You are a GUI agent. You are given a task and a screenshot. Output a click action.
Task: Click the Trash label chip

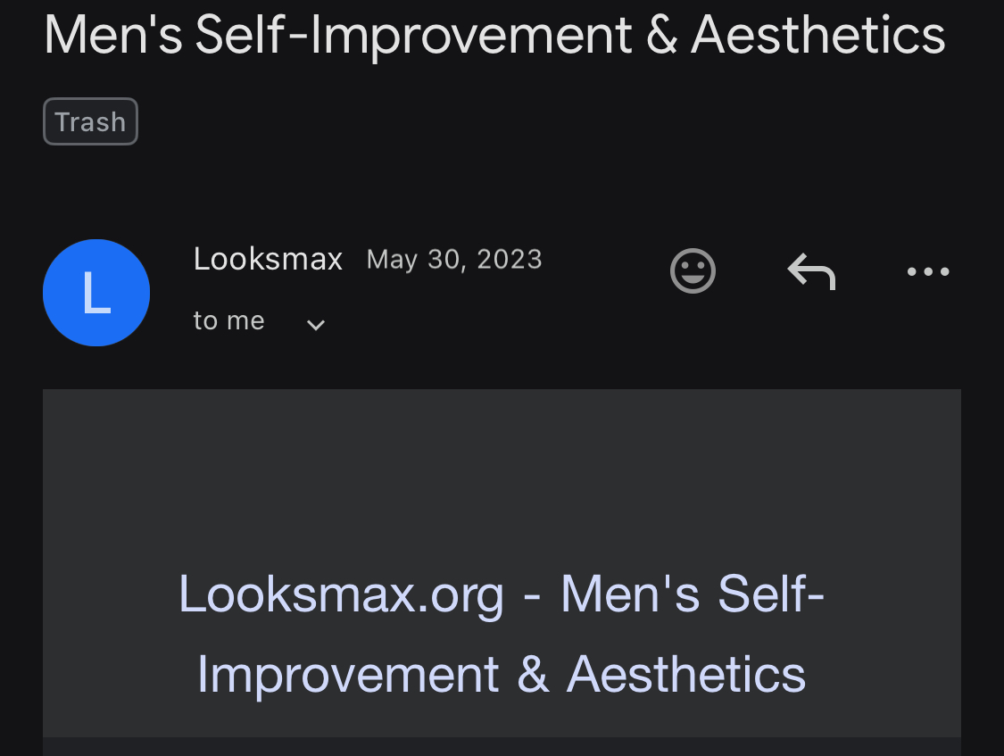(x=90, y=121)
